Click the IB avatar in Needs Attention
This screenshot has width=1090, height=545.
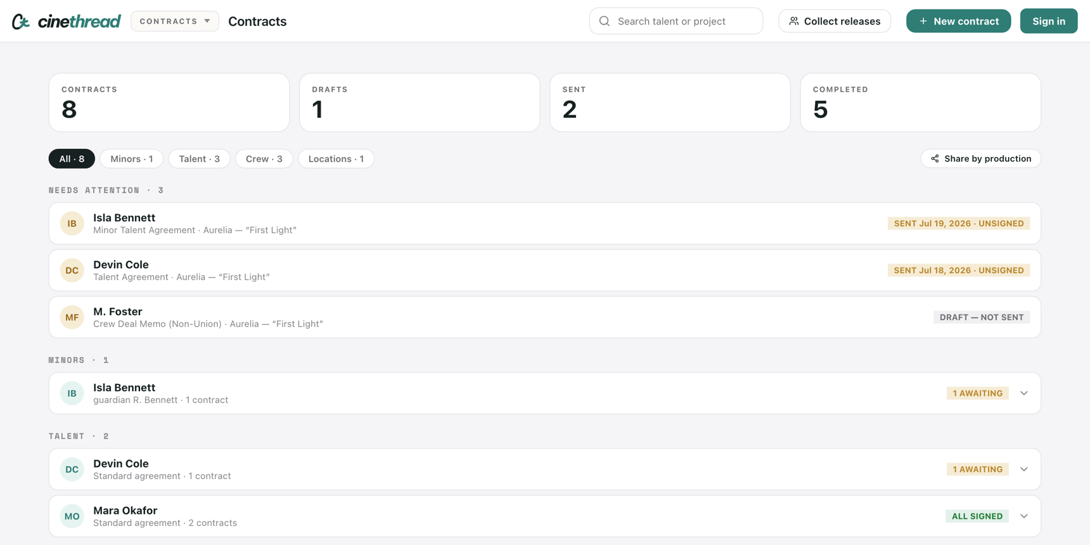pos(72,224)
